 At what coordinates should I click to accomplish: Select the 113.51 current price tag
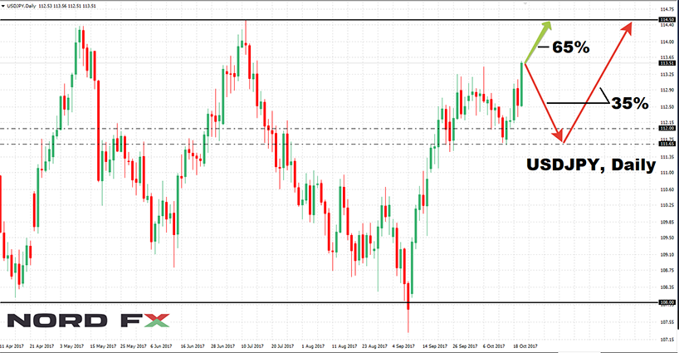[666, 62]
